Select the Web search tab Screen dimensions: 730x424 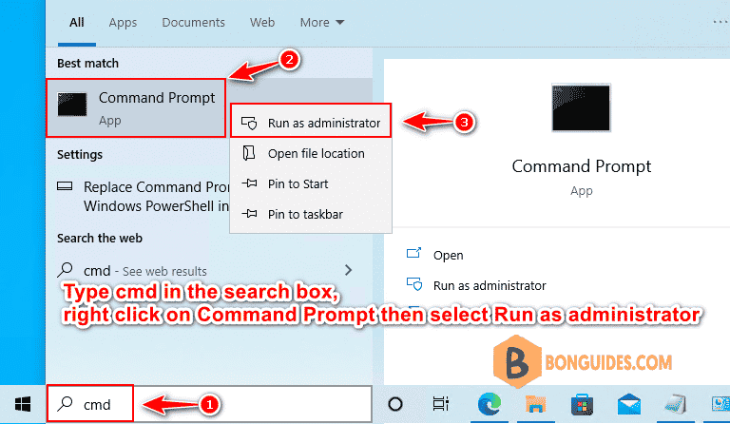pyautogui.click(x=262, y=22)
